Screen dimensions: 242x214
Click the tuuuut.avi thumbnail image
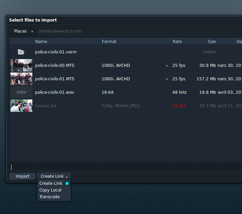point(21,106)
